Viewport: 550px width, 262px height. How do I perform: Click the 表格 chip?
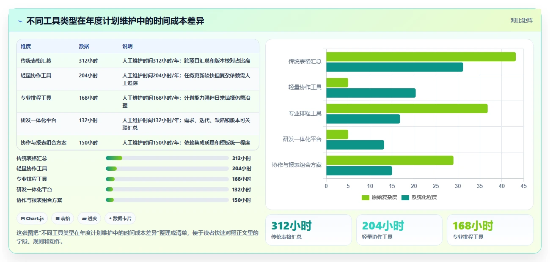(x=63, y=218)
